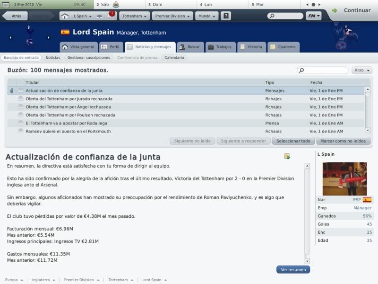Click the home icon in the navigation bar
The height and width of the screenshot is (284, 378).
pyautogui.click(x=65, y=16)
